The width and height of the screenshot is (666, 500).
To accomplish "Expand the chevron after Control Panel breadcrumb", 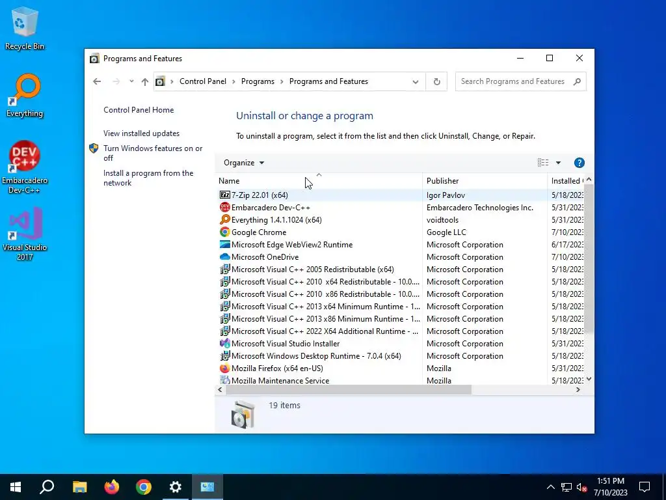I will (233, 81).
